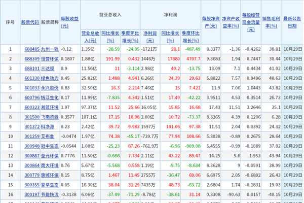Open stock code link 301372

(x=31, y=125)
